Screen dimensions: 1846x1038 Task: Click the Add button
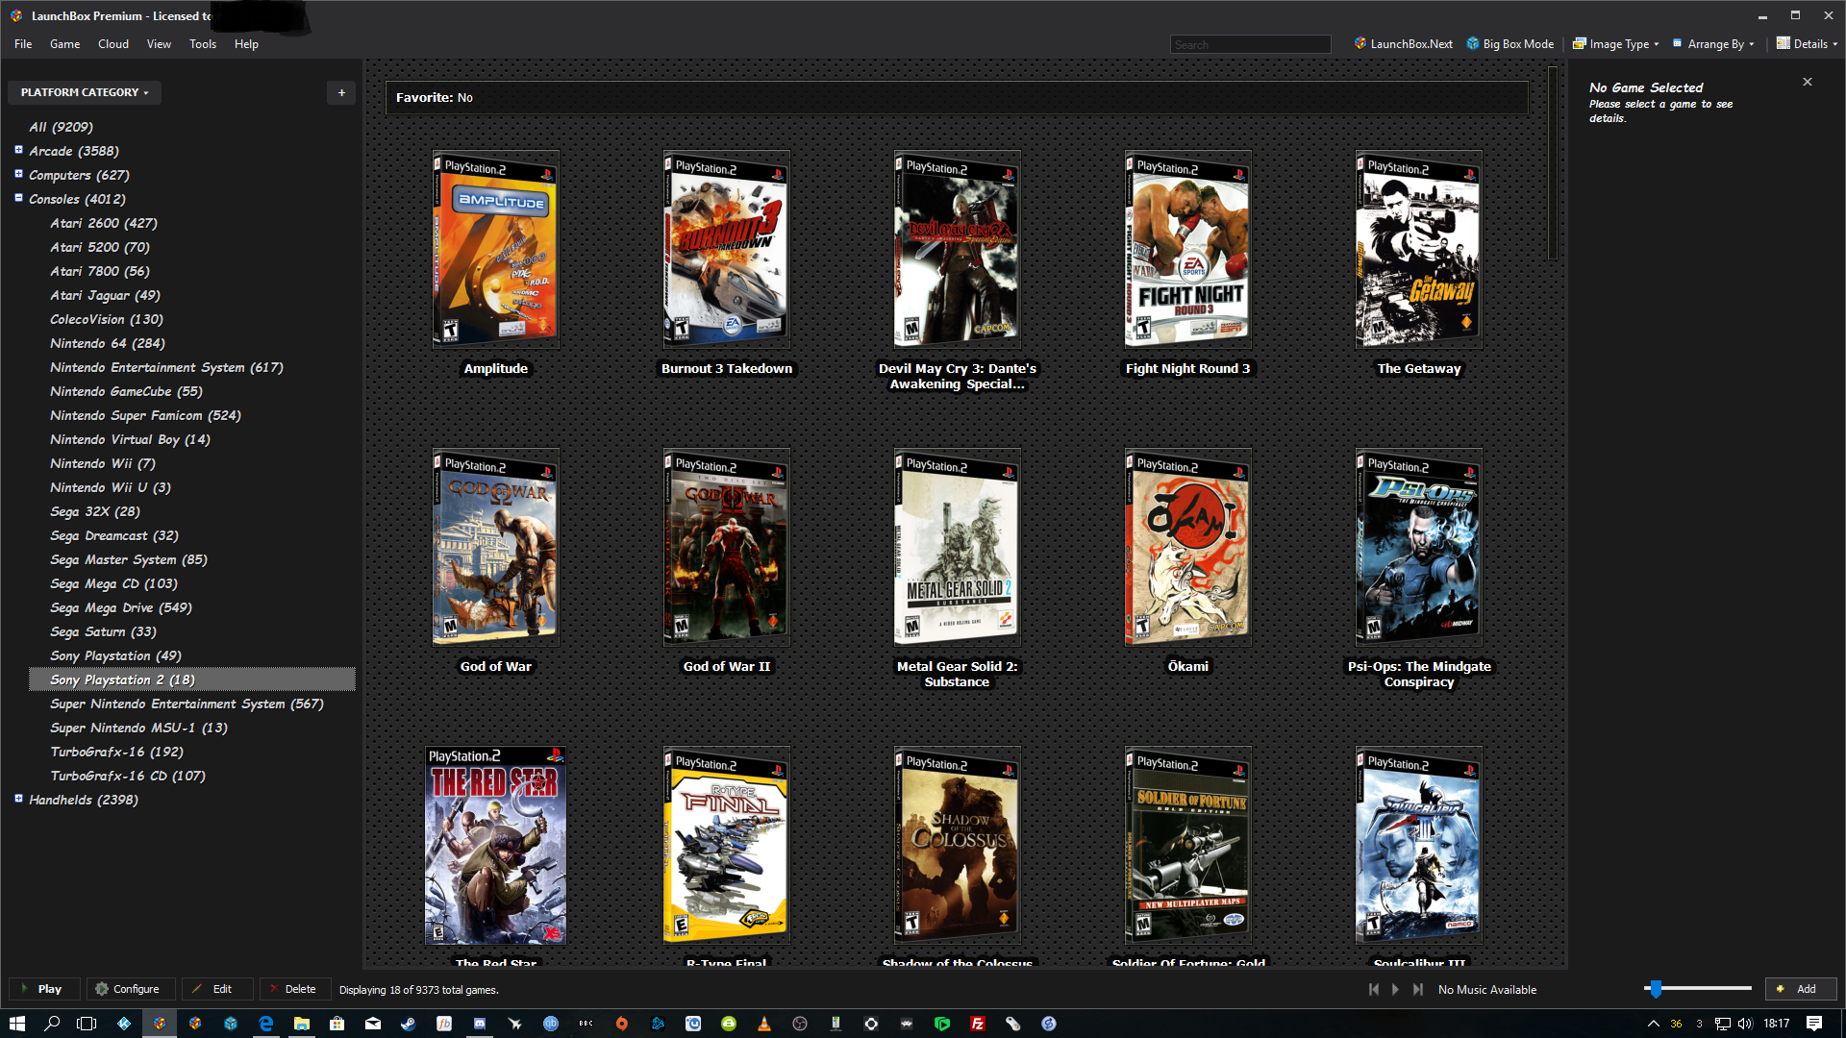[x=1801, y=989]
